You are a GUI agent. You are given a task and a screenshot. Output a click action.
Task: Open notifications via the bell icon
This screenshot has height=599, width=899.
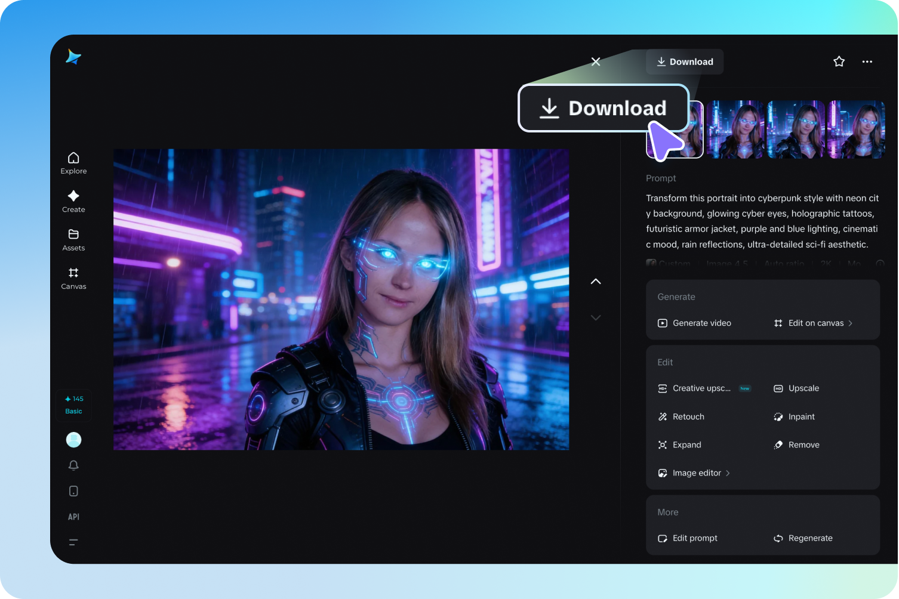tap(73, 465)
